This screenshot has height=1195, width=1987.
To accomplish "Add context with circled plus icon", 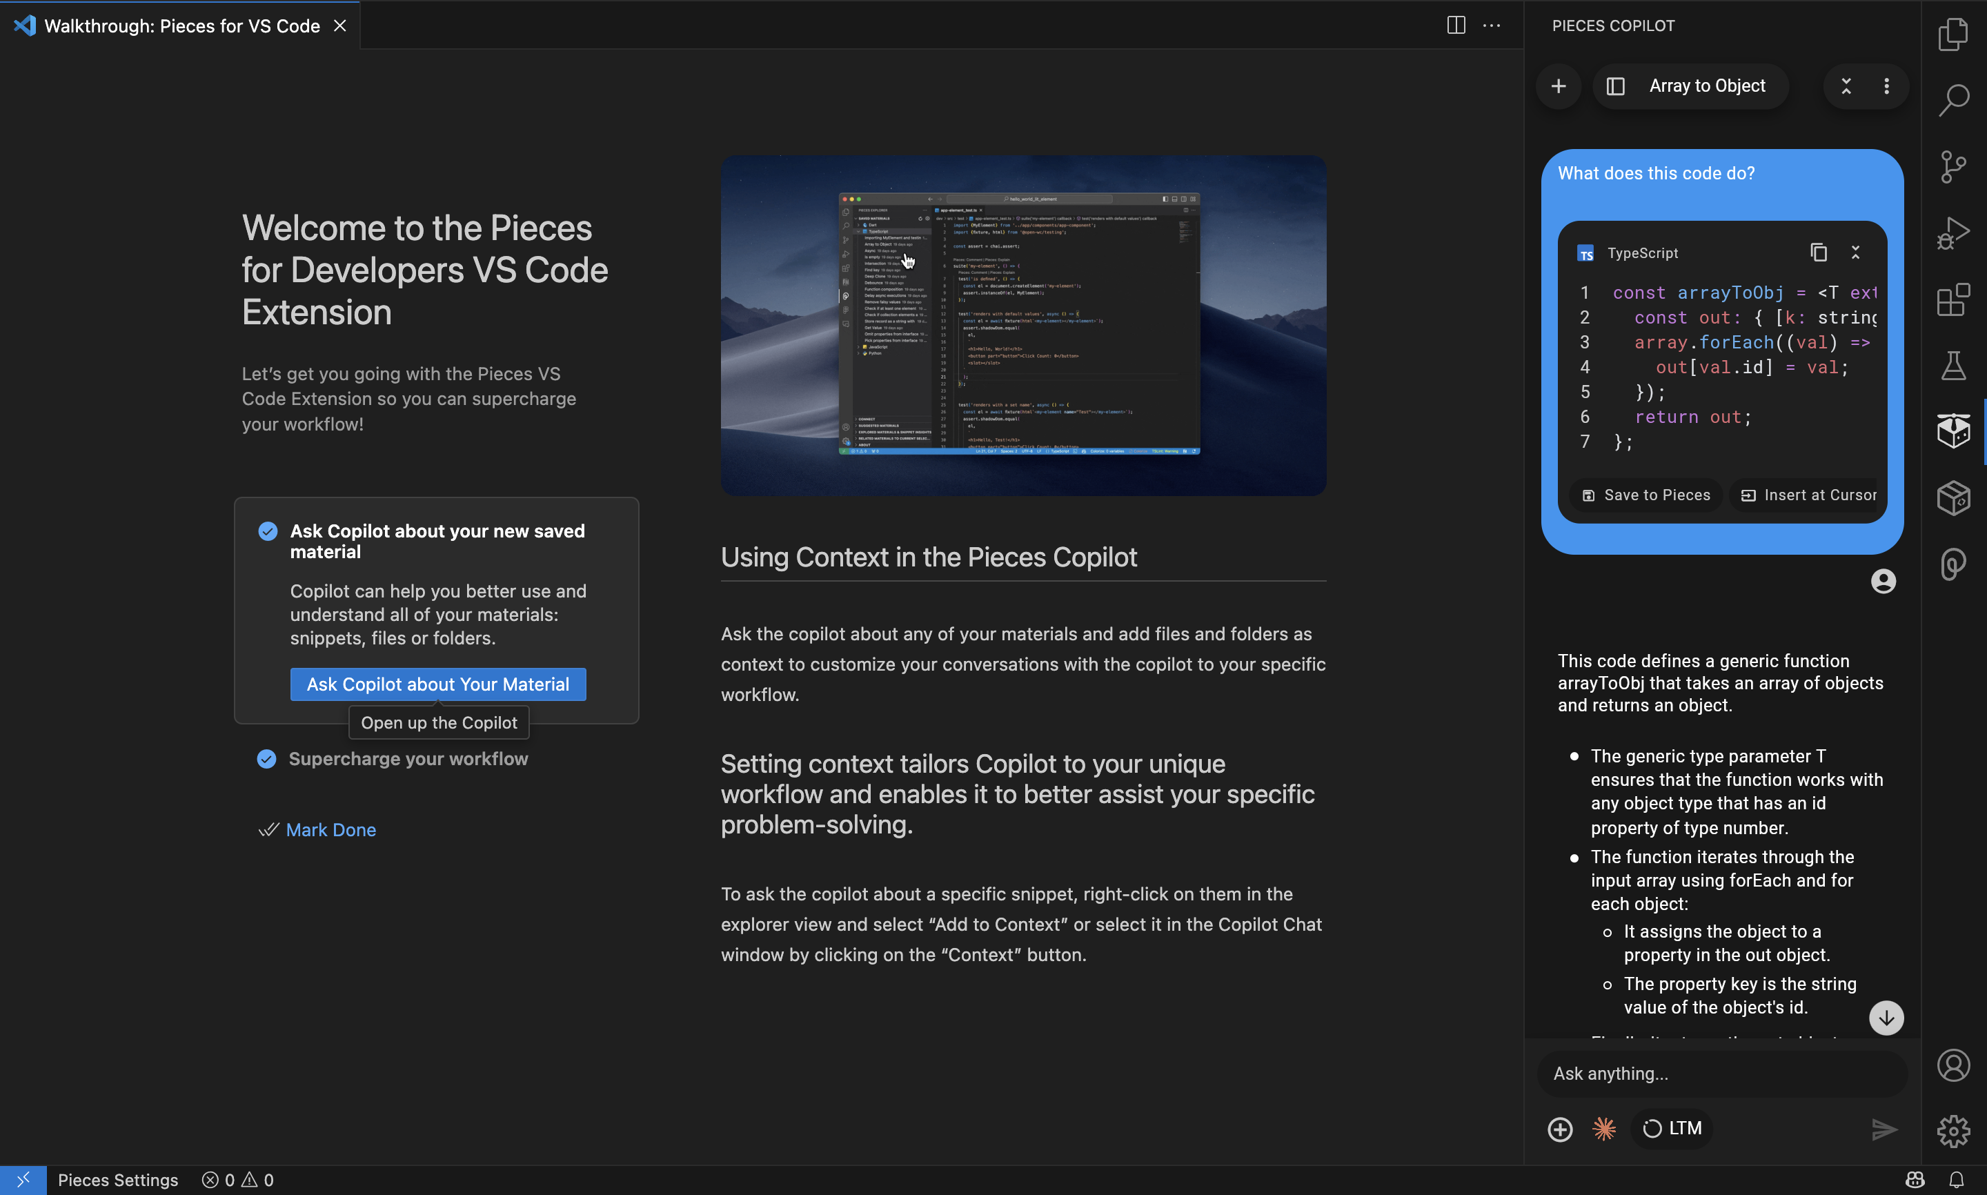I will click(x=1561, y=1129).
